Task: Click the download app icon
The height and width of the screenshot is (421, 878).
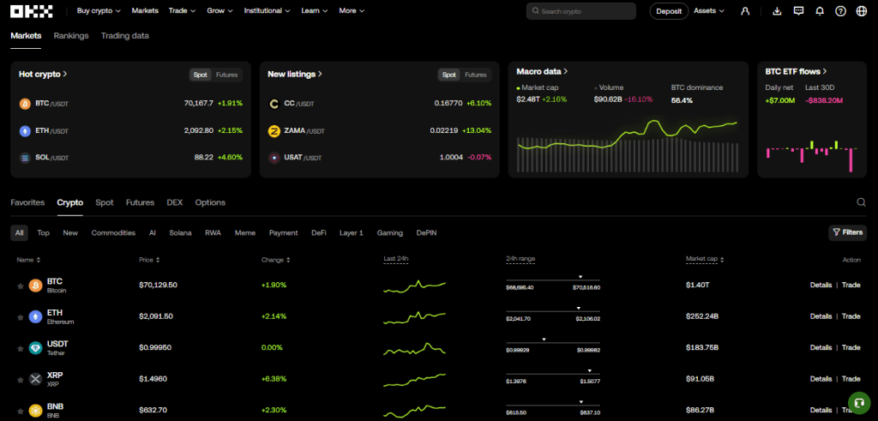Action: tap(777, 11)
